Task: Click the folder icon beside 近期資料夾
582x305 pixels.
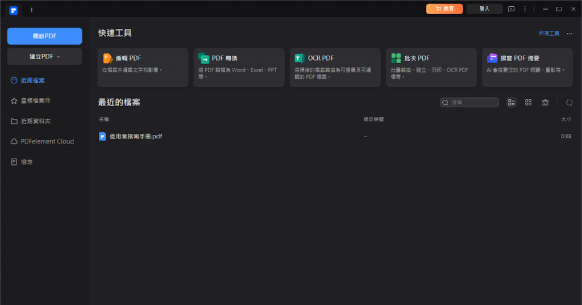Action: pyautogui.click(x=14, y=121)
